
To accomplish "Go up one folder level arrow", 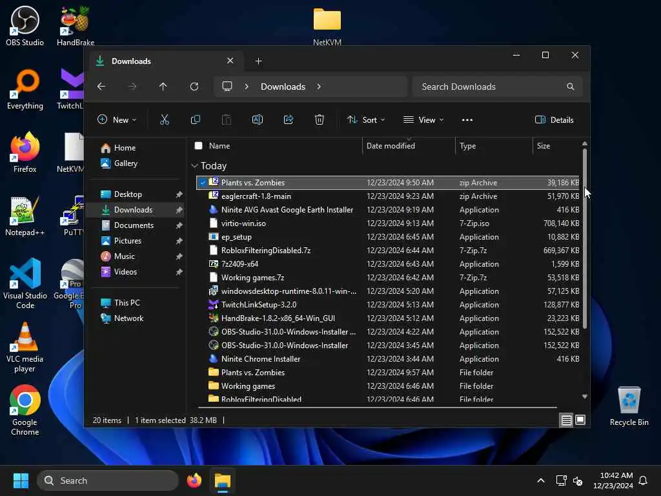I will (x=163, y=87).
